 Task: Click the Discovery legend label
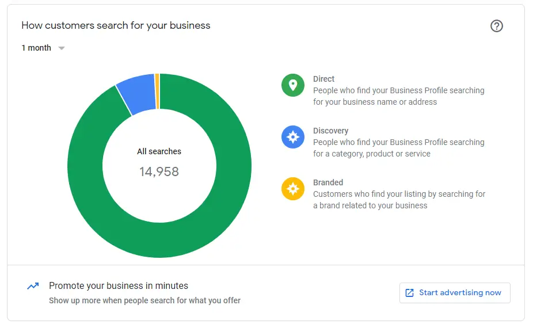(330, 131)
